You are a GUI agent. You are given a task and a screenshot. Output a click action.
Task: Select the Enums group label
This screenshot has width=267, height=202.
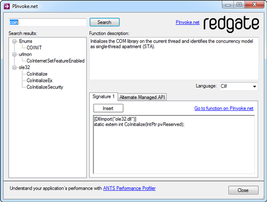(25, 41)
